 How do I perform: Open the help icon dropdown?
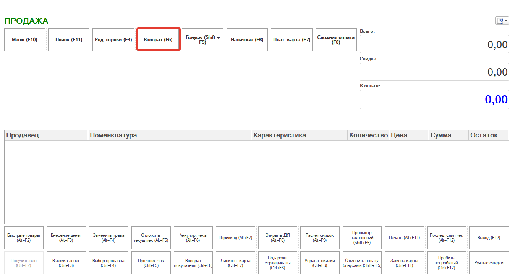(502, 21)
